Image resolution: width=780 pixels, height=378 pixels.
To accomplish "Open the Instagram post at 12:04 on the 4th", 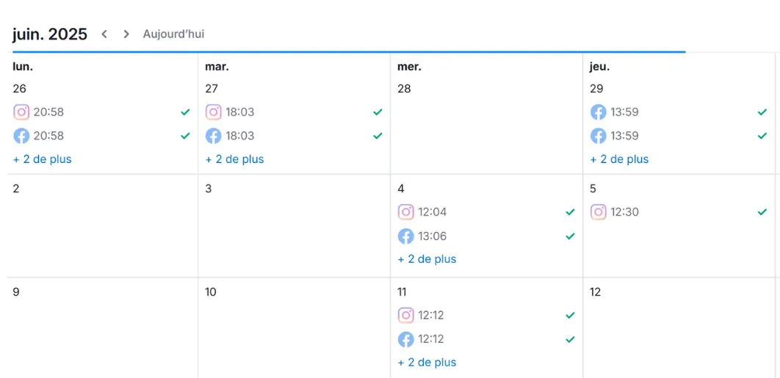I will click(486, 212).
